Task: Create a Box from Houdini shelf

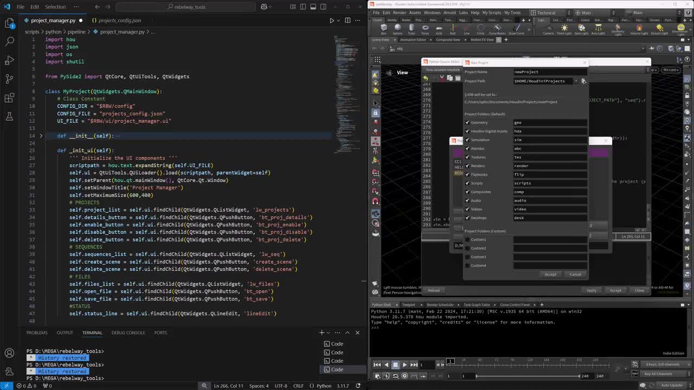Action: click(384, 29)
